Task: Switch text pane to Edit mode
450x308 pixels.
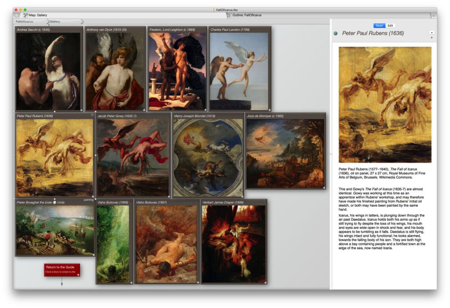Action: [390, 25]
